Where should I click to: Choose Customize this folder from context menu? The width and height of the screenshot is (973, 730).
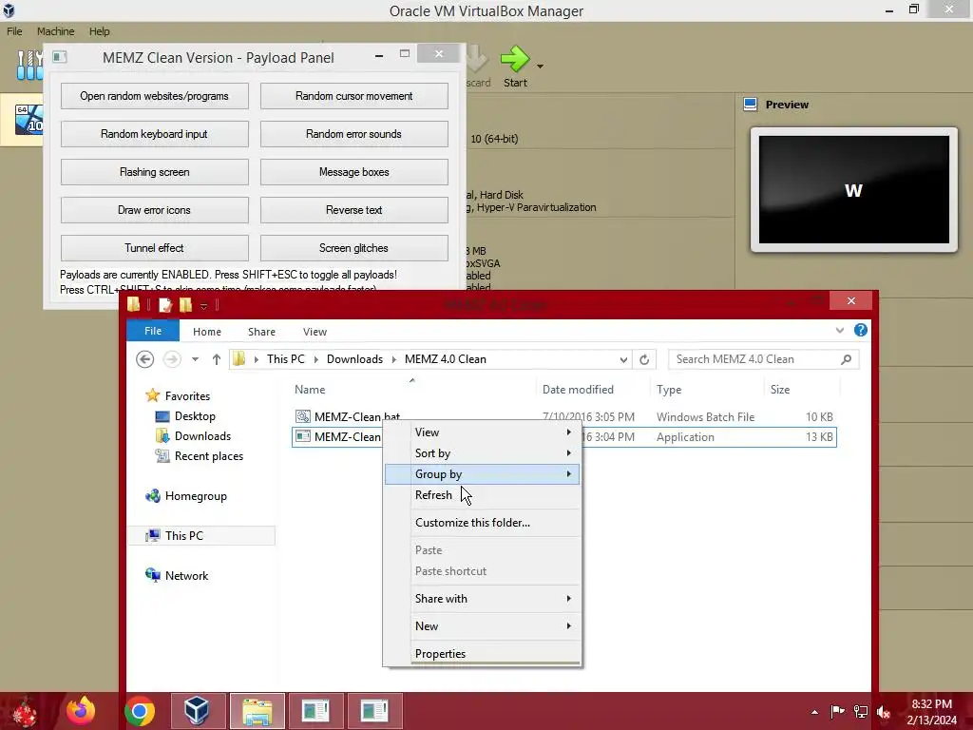pyautogui.click(x=482, y=523)
